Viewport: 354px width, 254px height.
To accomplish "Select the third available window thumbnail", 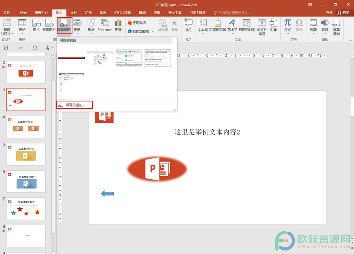I will tap(129, 58).
